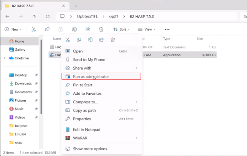Click the New button in toolbar
Image resolution: width=247 pixels, height=156 pixels.
[13, 29]
